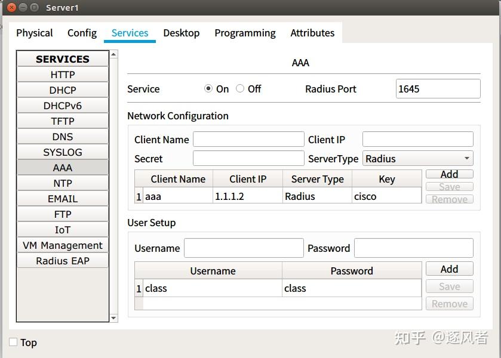Switch to the Config tab
Screen dimensions: 501x358
click(82, 33)
